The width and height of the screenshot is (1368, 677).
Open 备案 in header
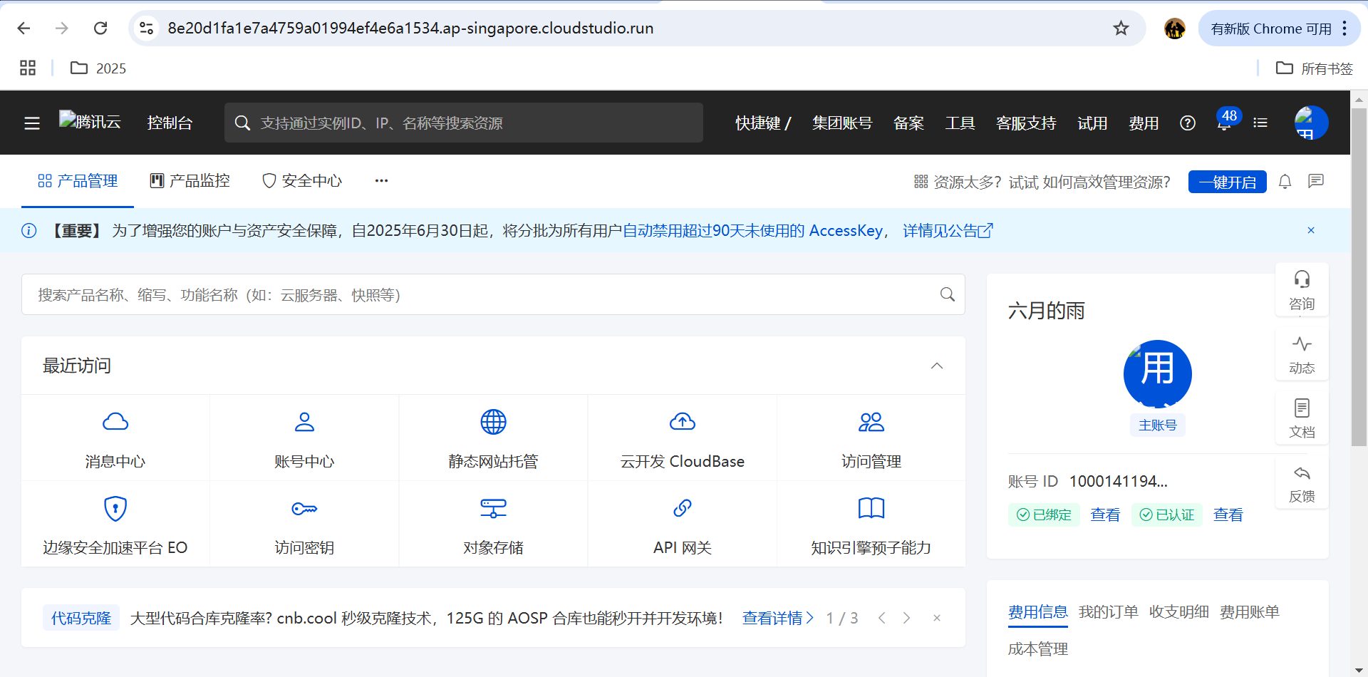[908, 123]
